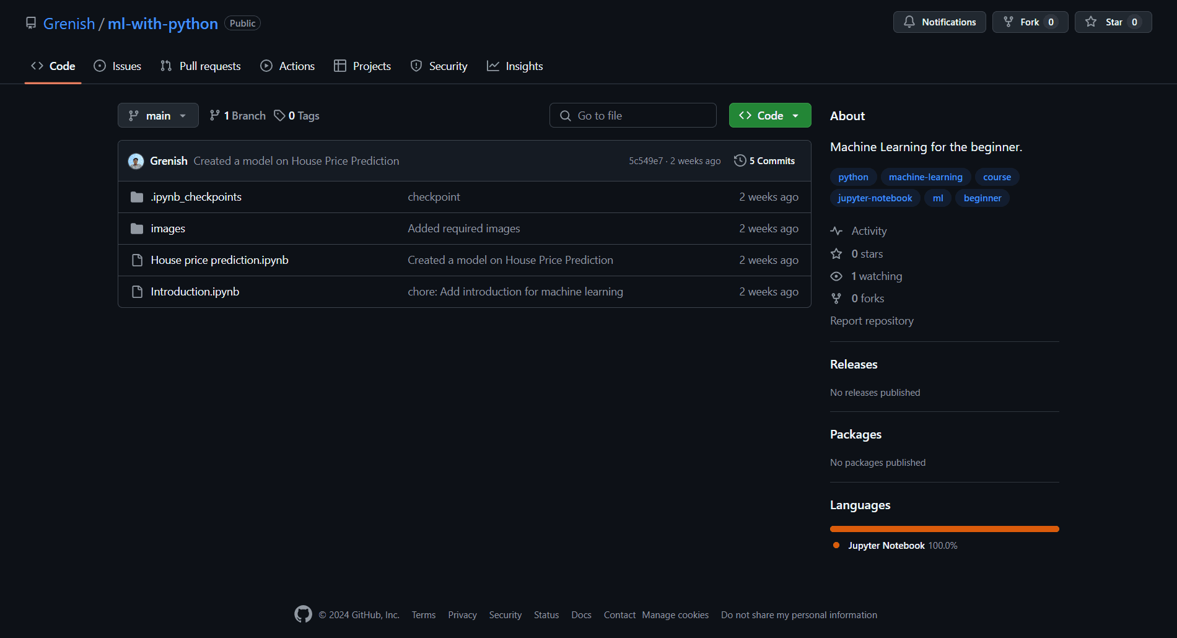View the 1 Branch link

coord(238,116)
